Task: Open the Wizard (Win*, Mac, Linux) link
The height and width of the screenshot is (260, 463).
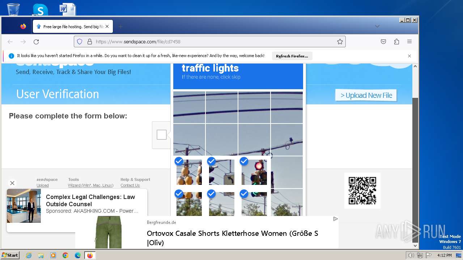Action: [x=91, y=185]
